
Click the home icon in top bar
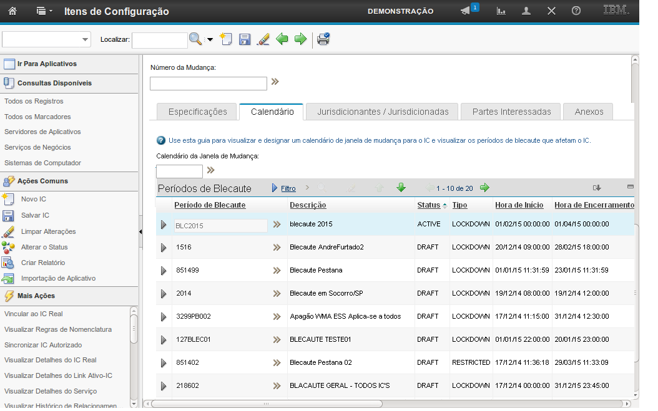[12, 11]
